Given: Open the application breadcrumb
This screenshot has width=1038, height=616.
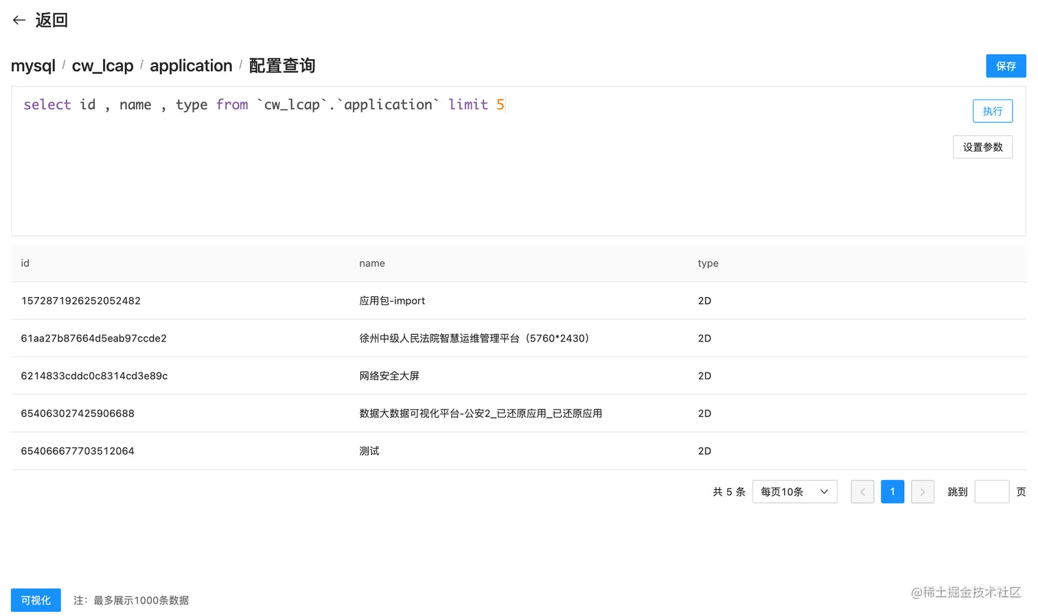Looking at the screenshot, I should 191,66.
